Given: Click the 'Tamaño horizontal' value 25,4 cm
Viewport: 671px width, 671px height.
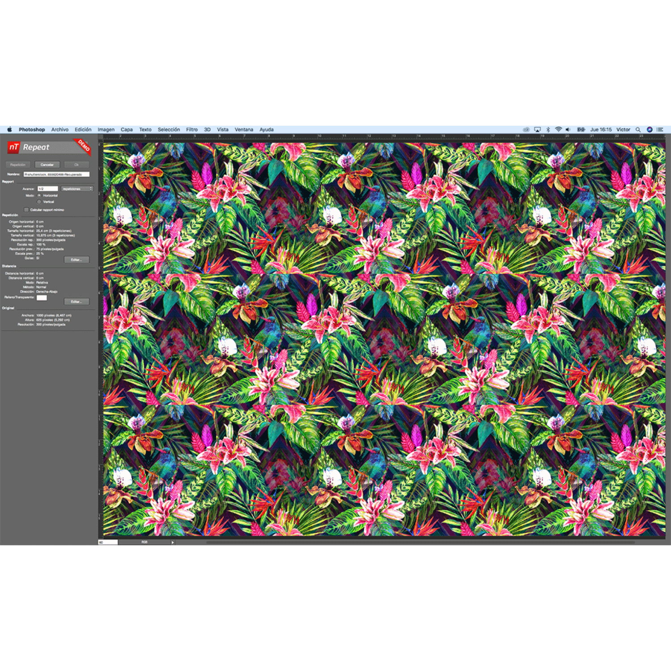Looking at the screenshot, I should 54,231.
